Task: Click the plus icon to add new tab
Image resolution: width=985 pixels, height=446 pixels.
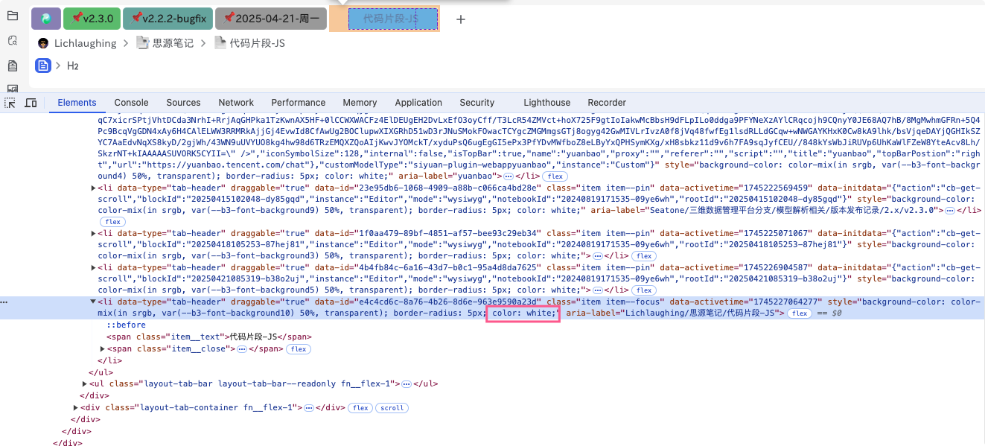Action: point(460,19)
